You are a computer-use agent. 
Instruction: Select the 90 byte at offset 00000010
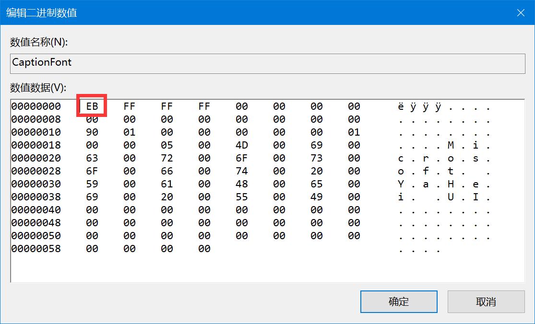[93, 132]
